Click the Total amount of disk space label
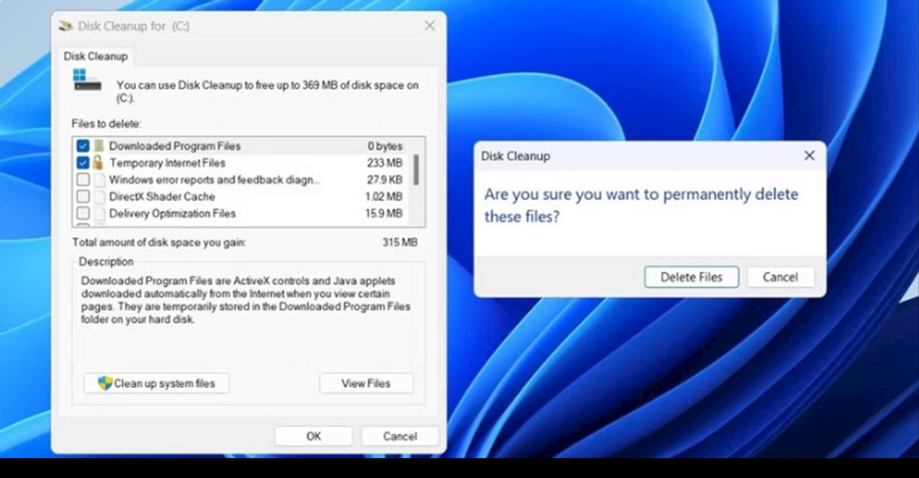Image resolution: width=919 pixels, height=478 pixels. pos(159,243)
